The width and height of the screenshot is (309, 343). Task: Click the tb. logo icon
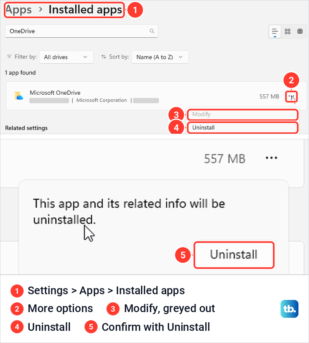click(x=289, y=309)
